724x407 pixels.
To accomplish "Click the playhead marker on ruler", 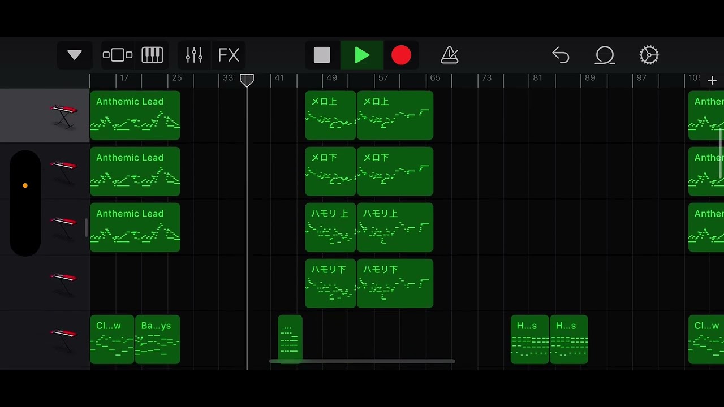I will tap(247, 80).
